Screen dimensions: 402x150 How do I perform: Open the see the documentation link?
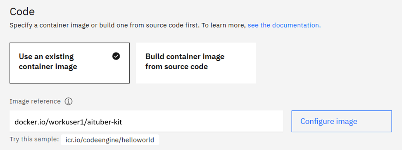[284, 25]
